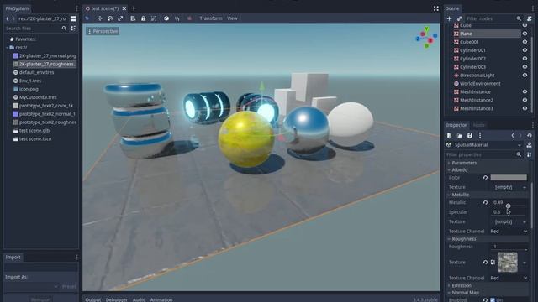The height and width of the screenshot is (302, 538).
Task: Open Metallic Texture Channel dropdown
Action: (509, 232)
